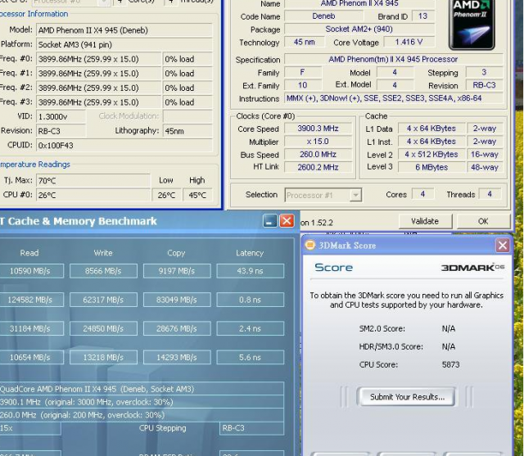
Task: Click the Freq. #0 0% load field
Action: click(x=187, y=59)
